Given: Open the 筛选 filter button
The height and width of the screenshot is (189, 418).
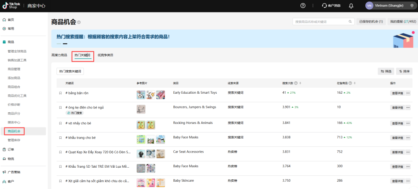Looking at the screenshot, I should coord(386,71).
